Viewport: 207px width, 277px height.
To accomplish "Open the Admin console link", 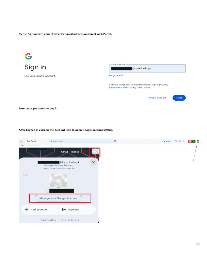I will click(66, 168).
